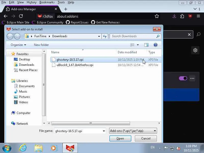Click the file list horizontal scrollbar
Viewport: 204px width, 153px height.
(91, 123)
